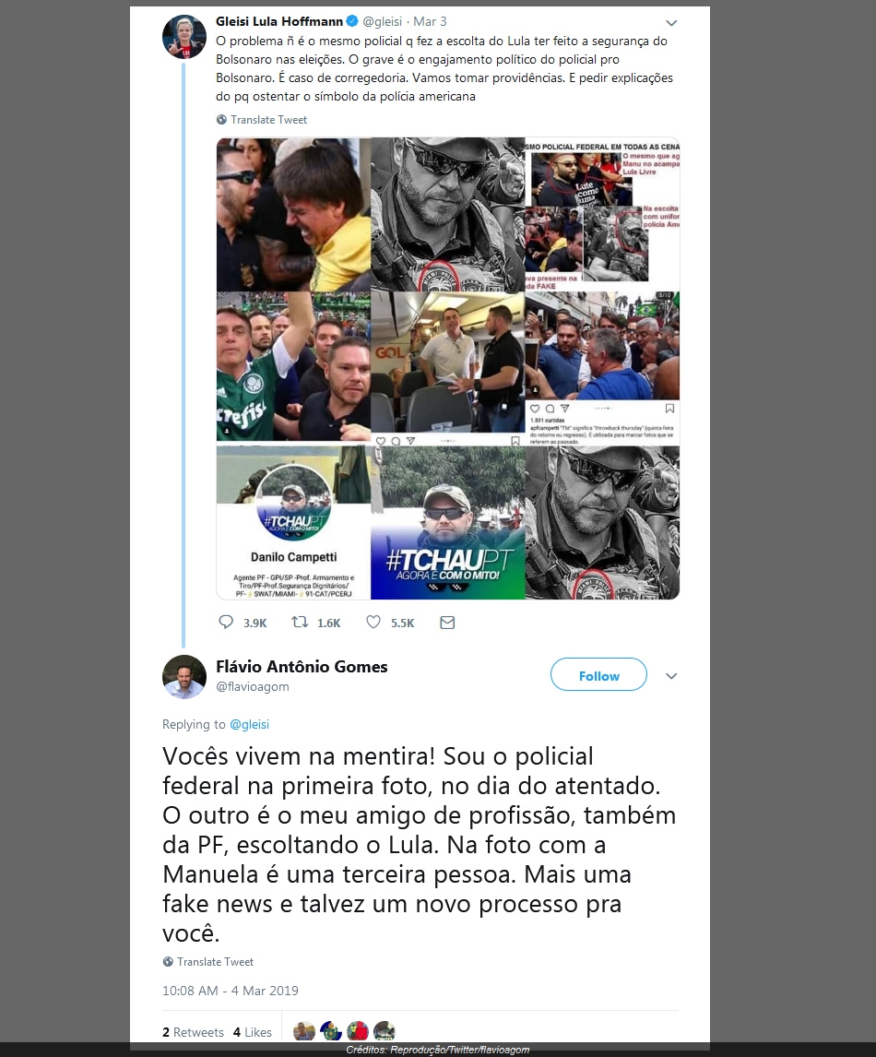This screenshot has width=876, height=1057.
Task: Open the chevron menu beside the Follow button
Action: (671, 675)
